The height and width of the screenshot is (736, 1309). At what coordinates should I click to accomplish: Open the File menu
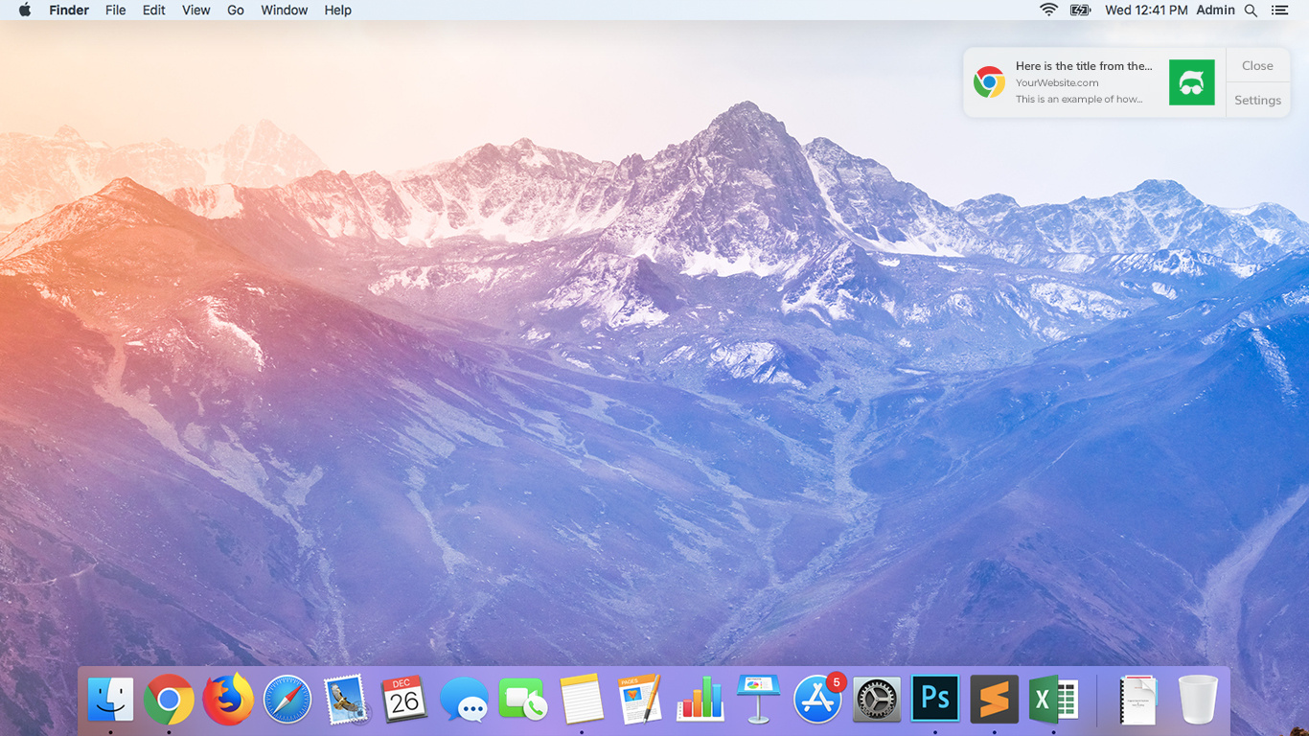[x=116, y=10]
